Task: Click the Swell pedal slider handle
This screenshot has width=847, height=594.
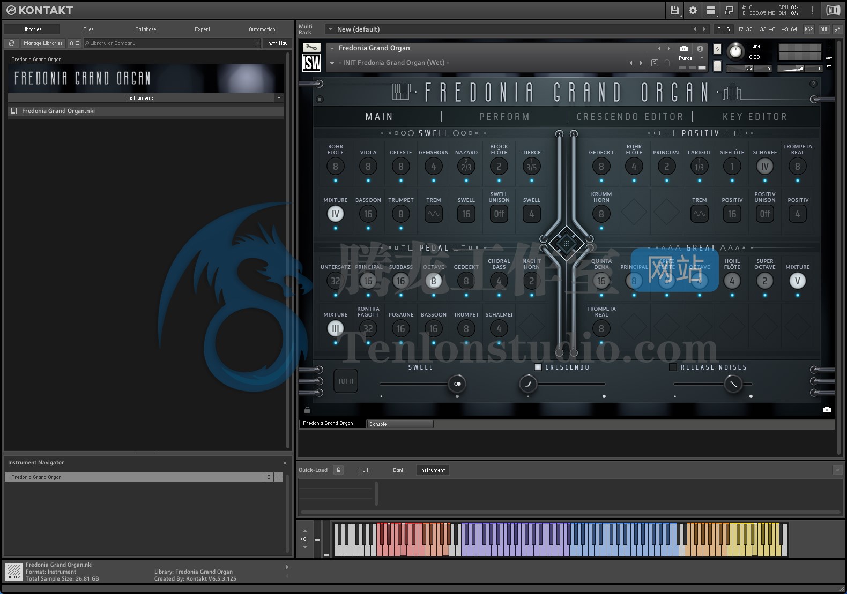Action: pyautogui.click(x=457, y=384)
